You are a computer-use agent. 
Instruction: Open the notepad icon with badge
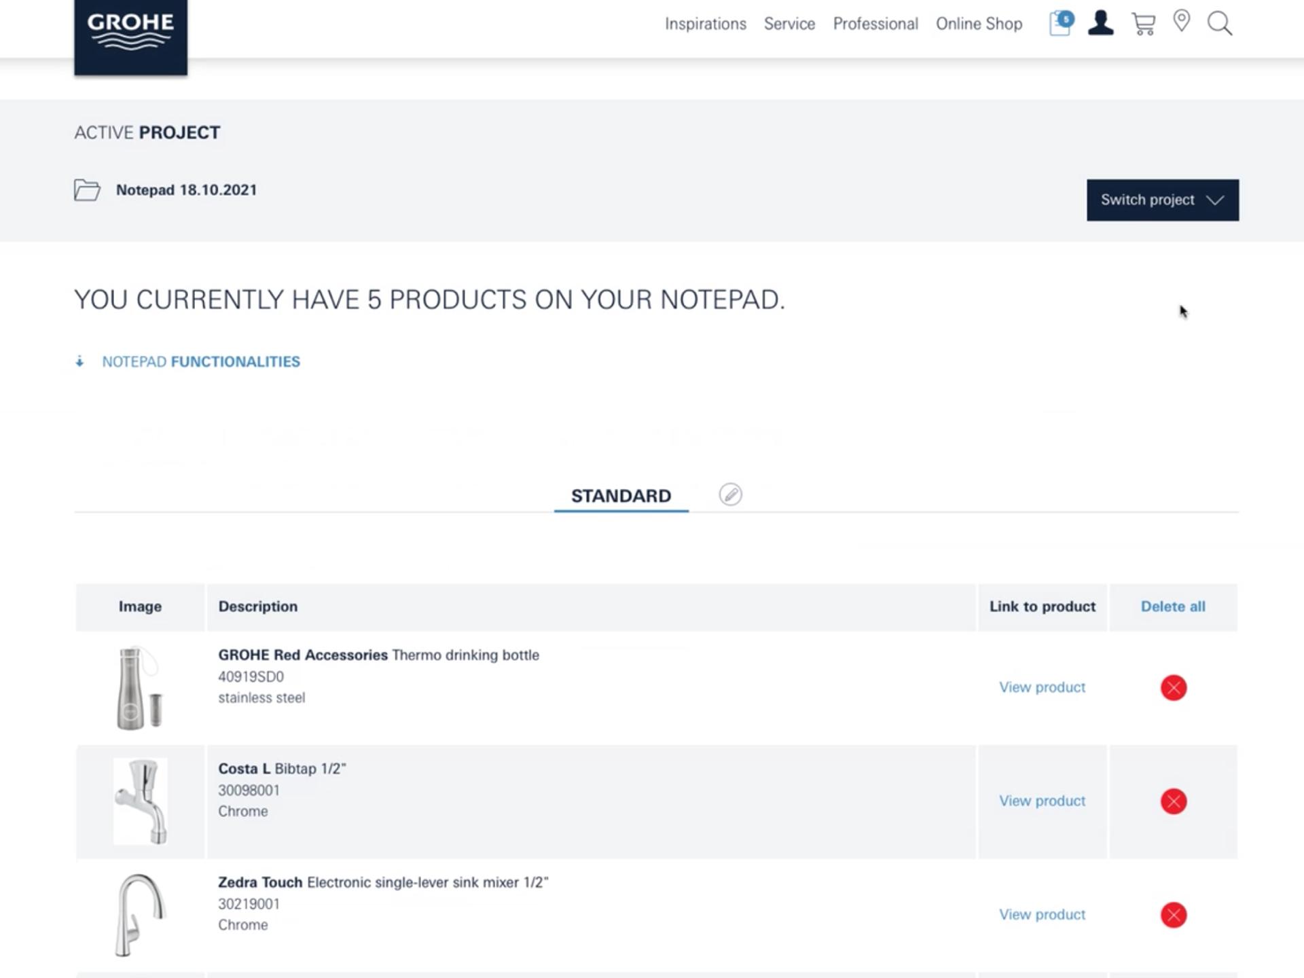coord(1060,24)
